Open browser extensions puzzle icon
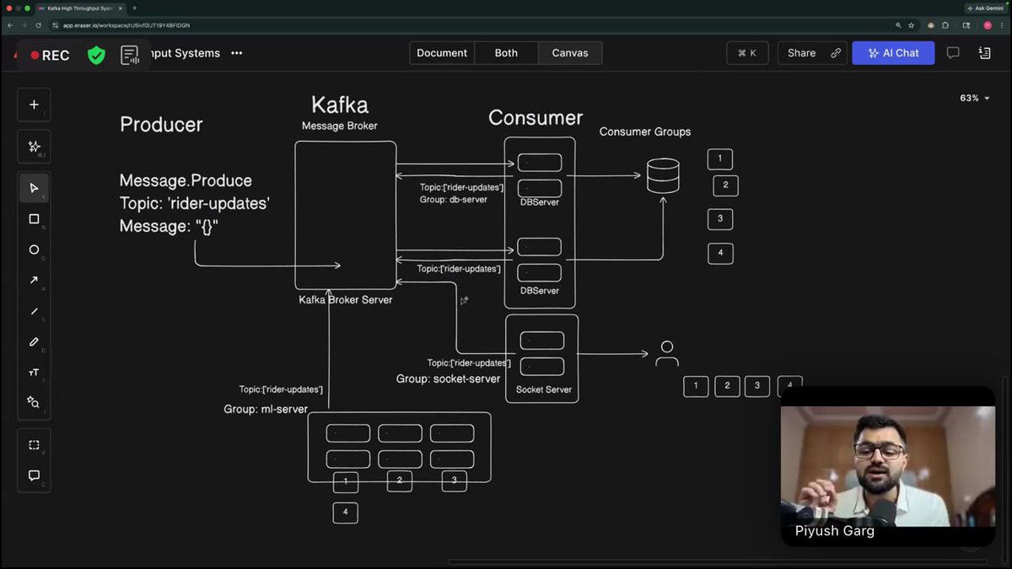Viewport: 1012px width, 569px height. point(945,25)
